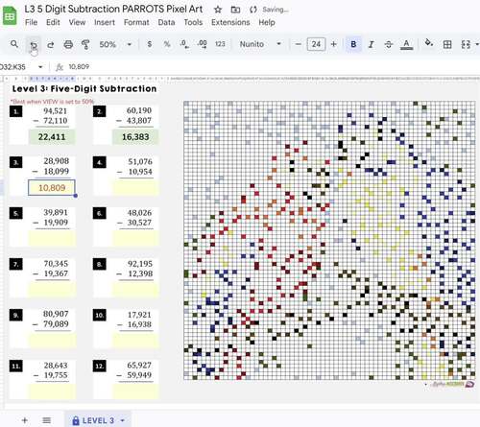The width and height of the screenshot is (480, 427).
Task: Open the File menu
Action: point(31,22)
